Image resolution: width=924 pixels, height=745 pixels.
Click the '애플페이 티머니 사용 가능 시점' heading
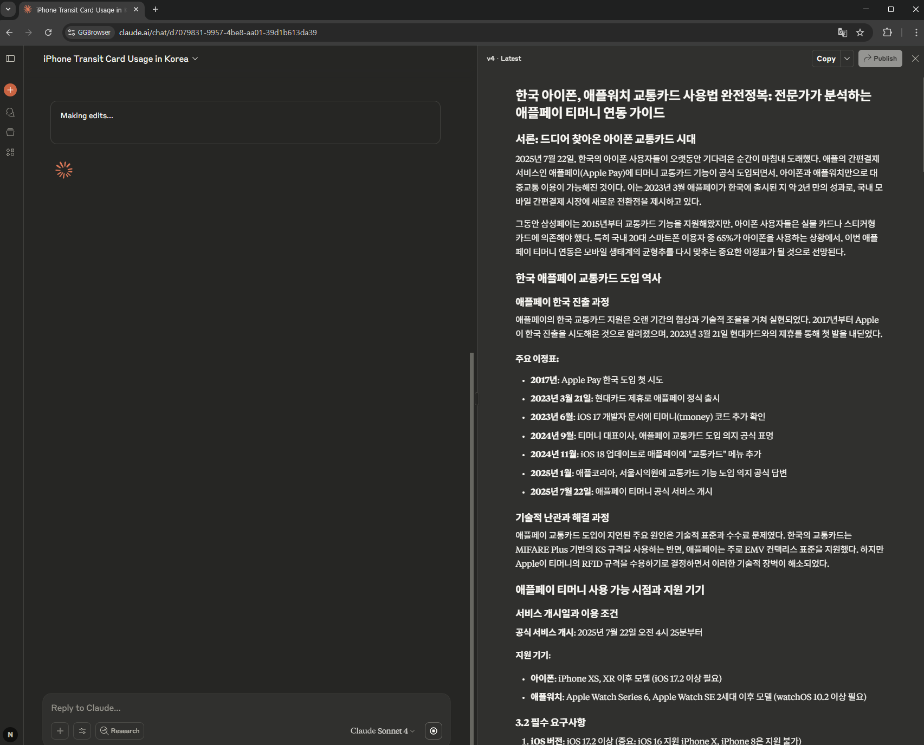(x=610, y=589)
